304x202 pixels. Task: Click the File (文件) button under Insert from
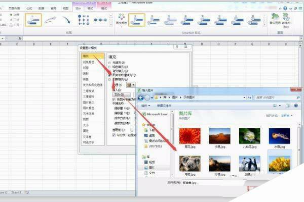pos(122,95)
